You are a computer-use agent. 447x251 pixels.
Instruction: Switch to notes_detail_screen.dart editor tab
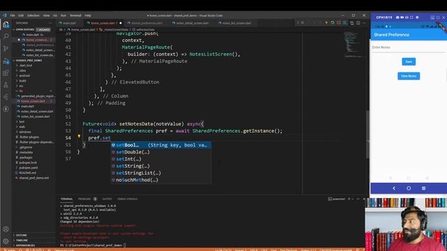click(193, 23)
